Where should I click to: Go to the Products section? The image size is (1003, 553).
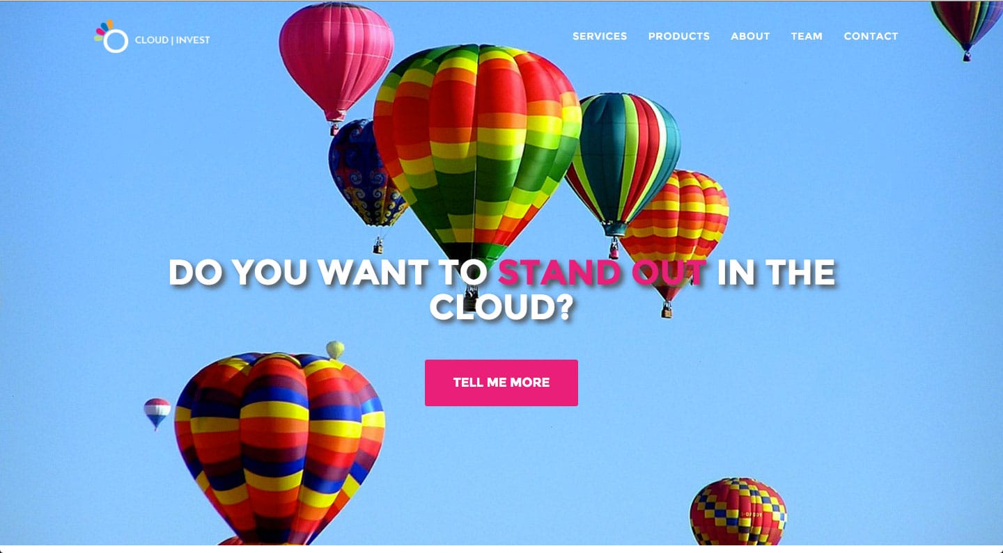[679, 36]
